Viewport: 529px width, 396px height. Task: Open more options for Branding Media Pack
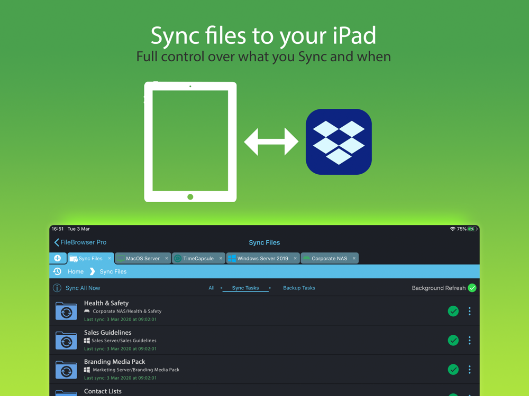(469, 370)
